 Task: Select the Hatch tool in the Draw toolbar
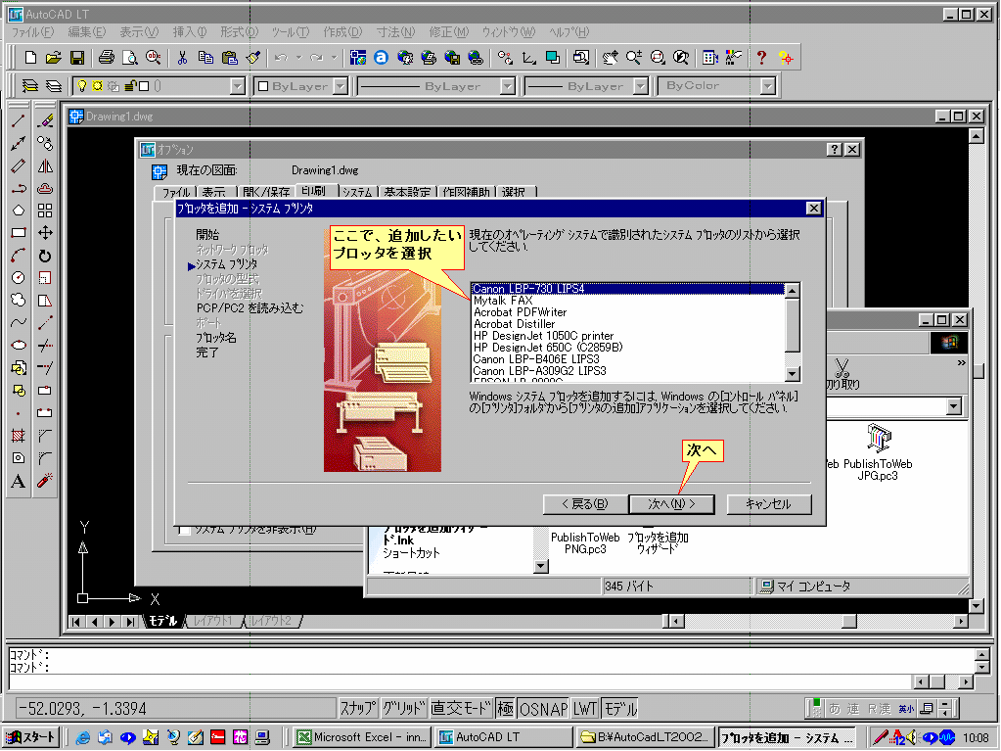click(19, 436)
